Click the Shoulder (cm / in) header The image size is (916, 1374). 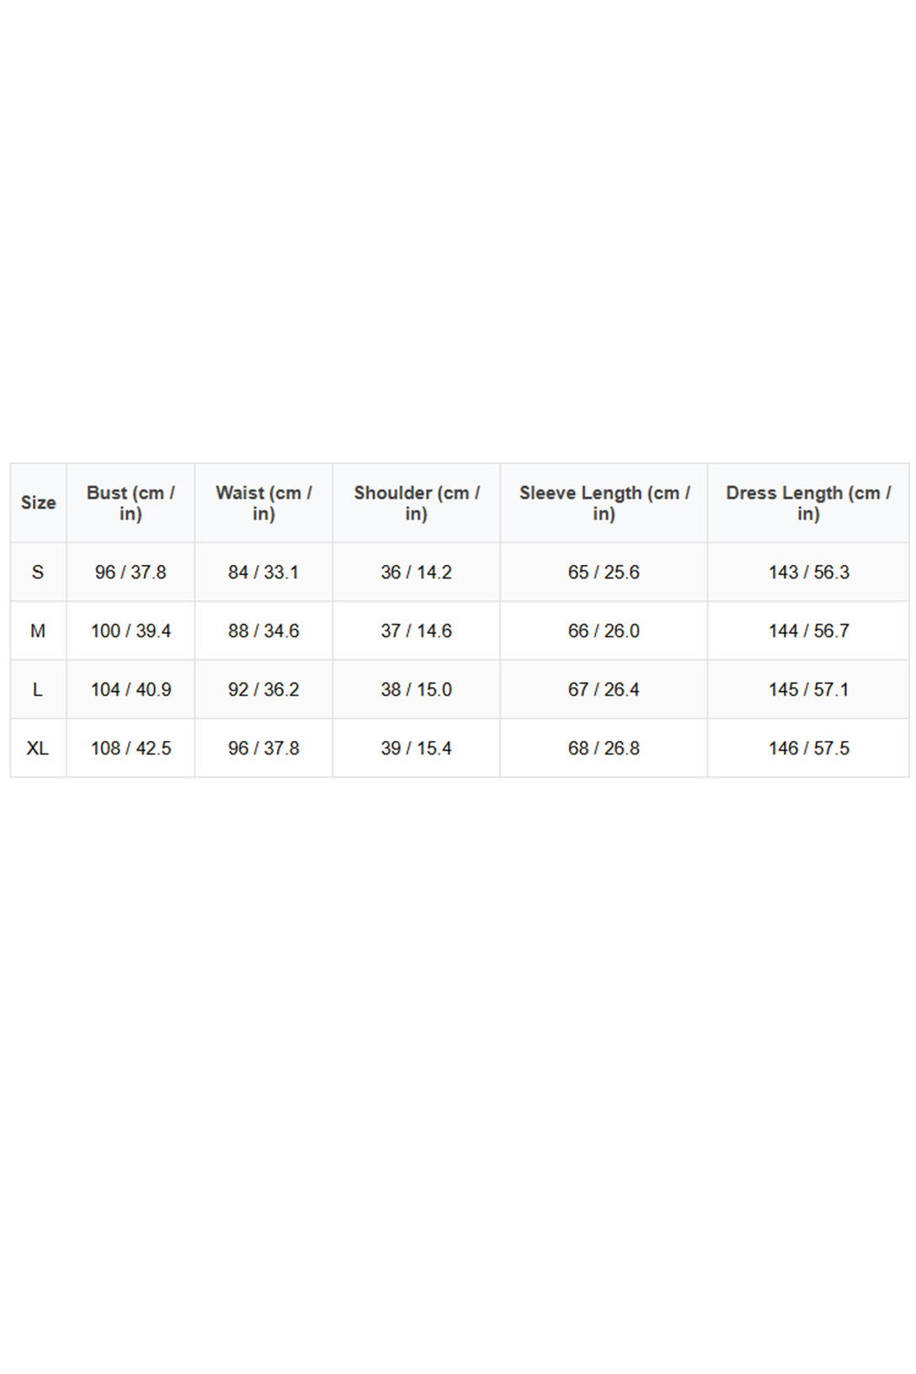[416, 503]
